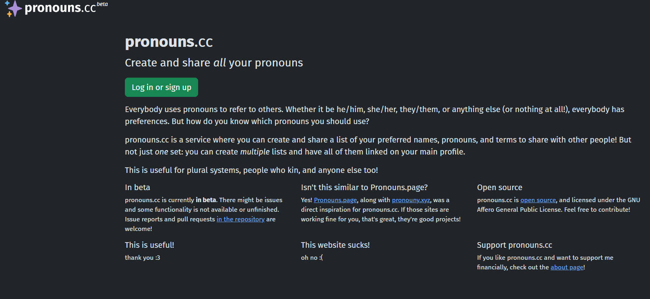The image size is (650, 299).
Task: Click the sparkle star logo icon
Action: [13, 9]
